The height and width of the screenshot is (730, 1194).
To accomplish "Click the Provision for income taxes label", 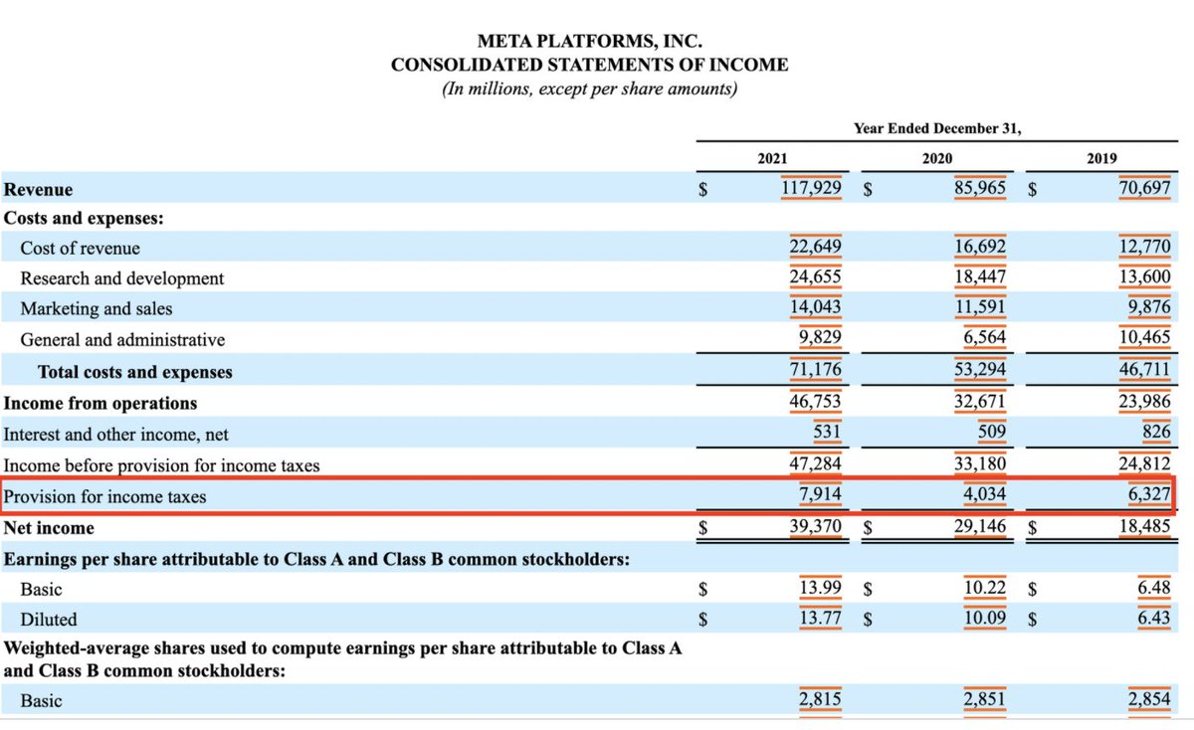I will click(x=105, y=496).
